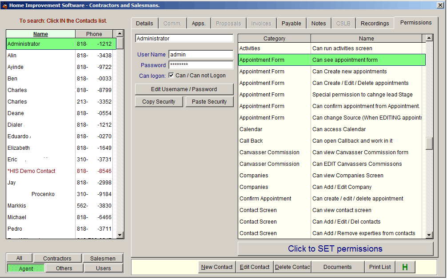This screenshot has width=447, height=280.
Task: Select the Administrator contact row
Action: pyautogui.click(x=61, y=44)
